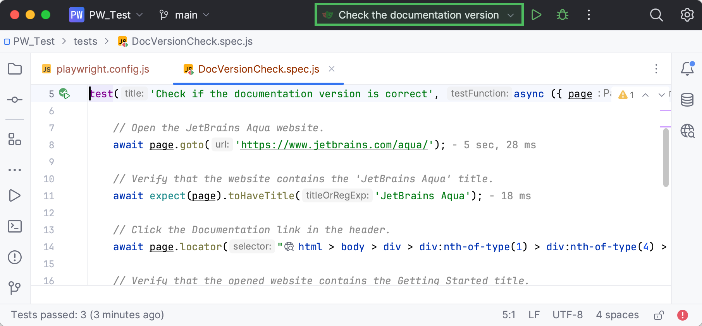Open Run tool window

click(15, 195)
